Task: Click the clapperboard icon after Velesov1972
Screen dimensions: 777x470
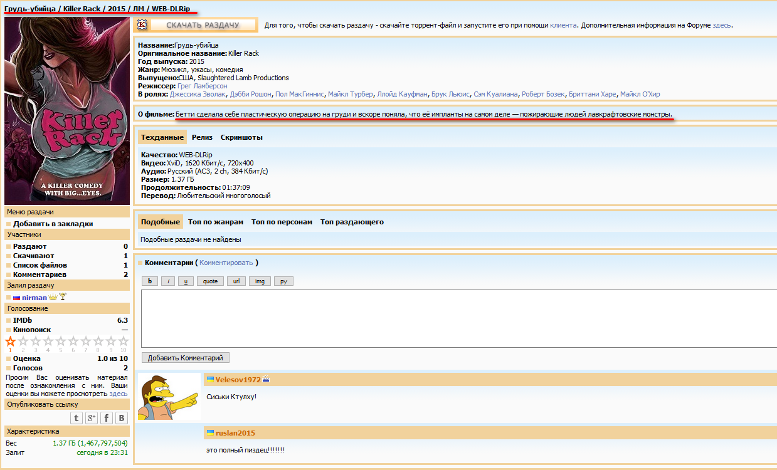Action: pyautogui.click(x=266, y=379)
